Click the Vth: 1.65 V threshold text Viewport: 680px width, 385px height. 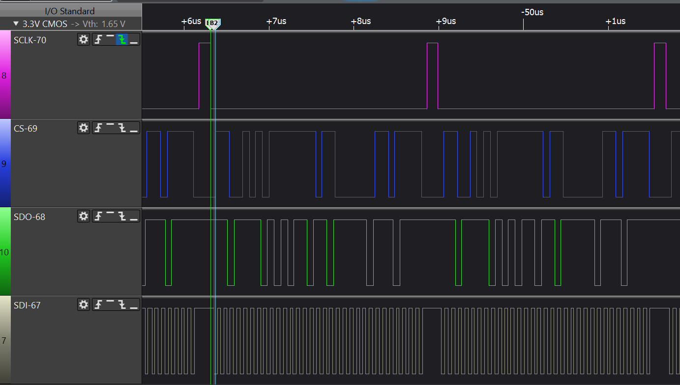coord(103,24)
